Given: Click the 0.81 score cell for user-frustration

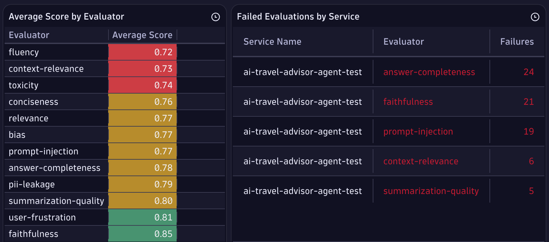Looking at the screenshot, I should click(142, 217).
